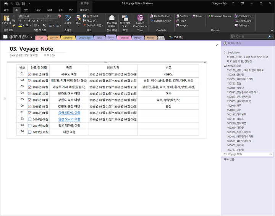Check the 2017년 12월 row checkbox
275x216 pixels.
pos(30,132)
